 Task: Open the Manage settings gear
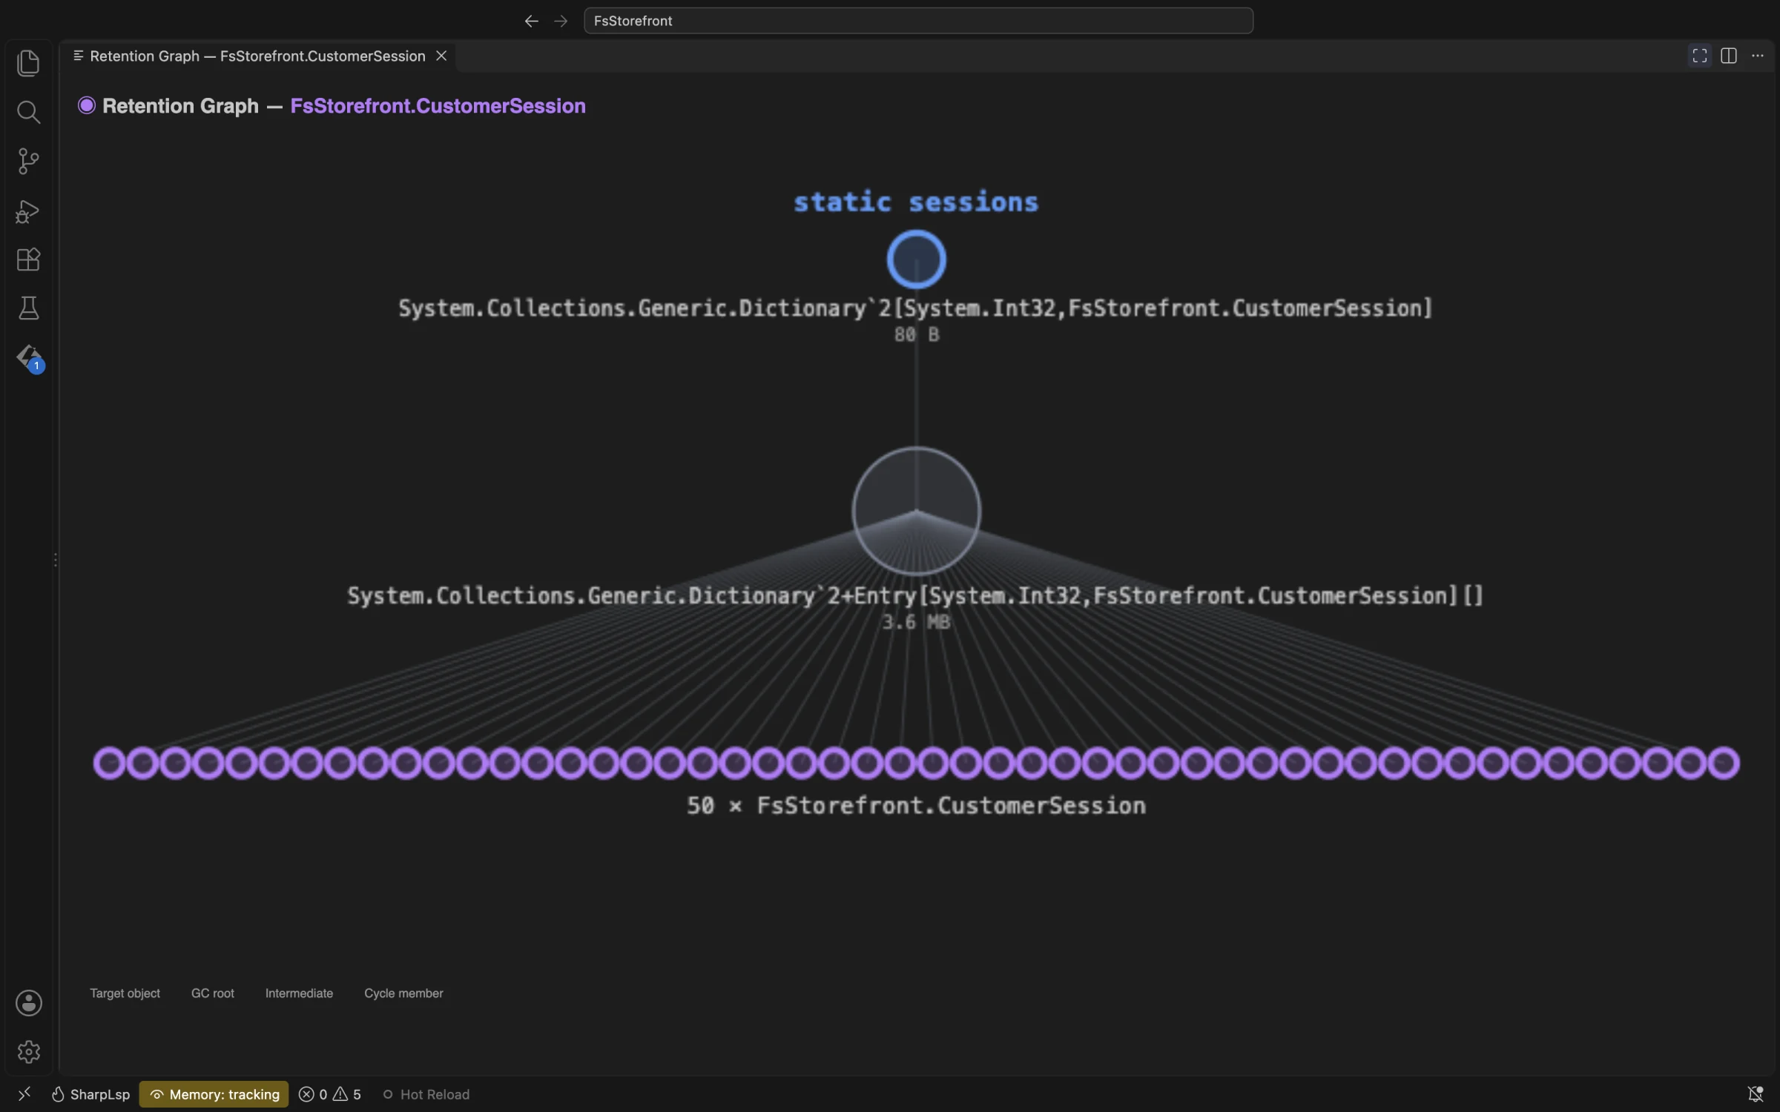pos(28,1051)
